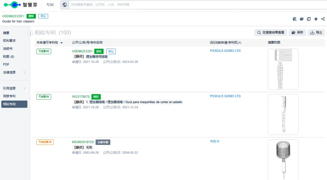Open the 说明书 sidebar section
The width and height of the screenshot is (327, 180).
click(8, 48)
